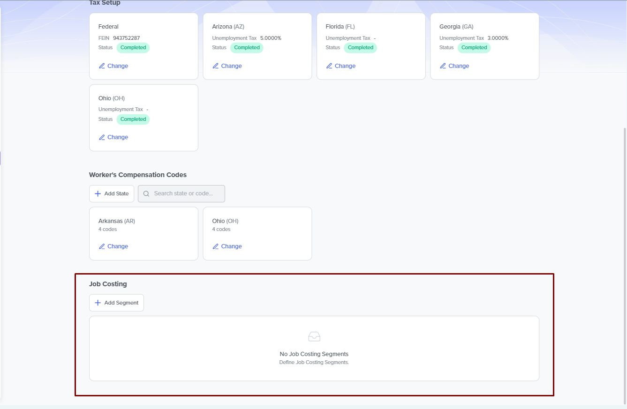Click the Add State button
This screenshot has height=409, width=627.
[x=112, y=193]
